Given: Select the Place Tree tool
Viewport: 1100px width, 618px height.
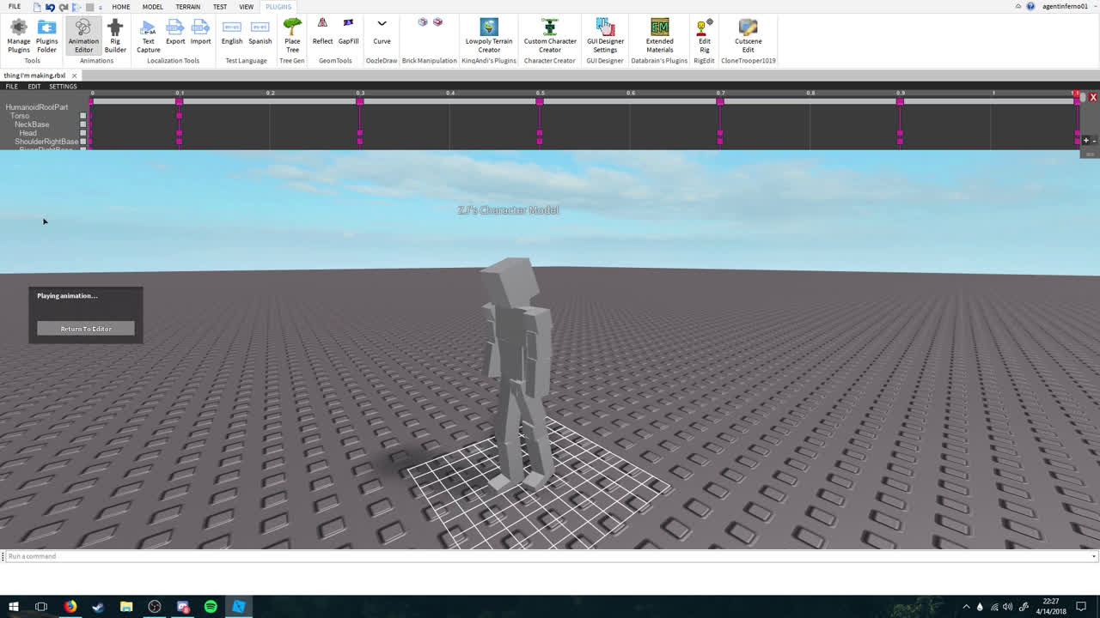Looking at the screenshot, I should pos(292,36).
